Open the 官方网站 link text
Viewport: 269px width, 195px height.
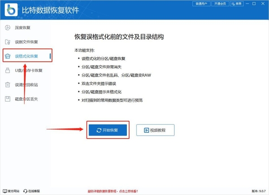pyautogui.click(x=13, y=191)
